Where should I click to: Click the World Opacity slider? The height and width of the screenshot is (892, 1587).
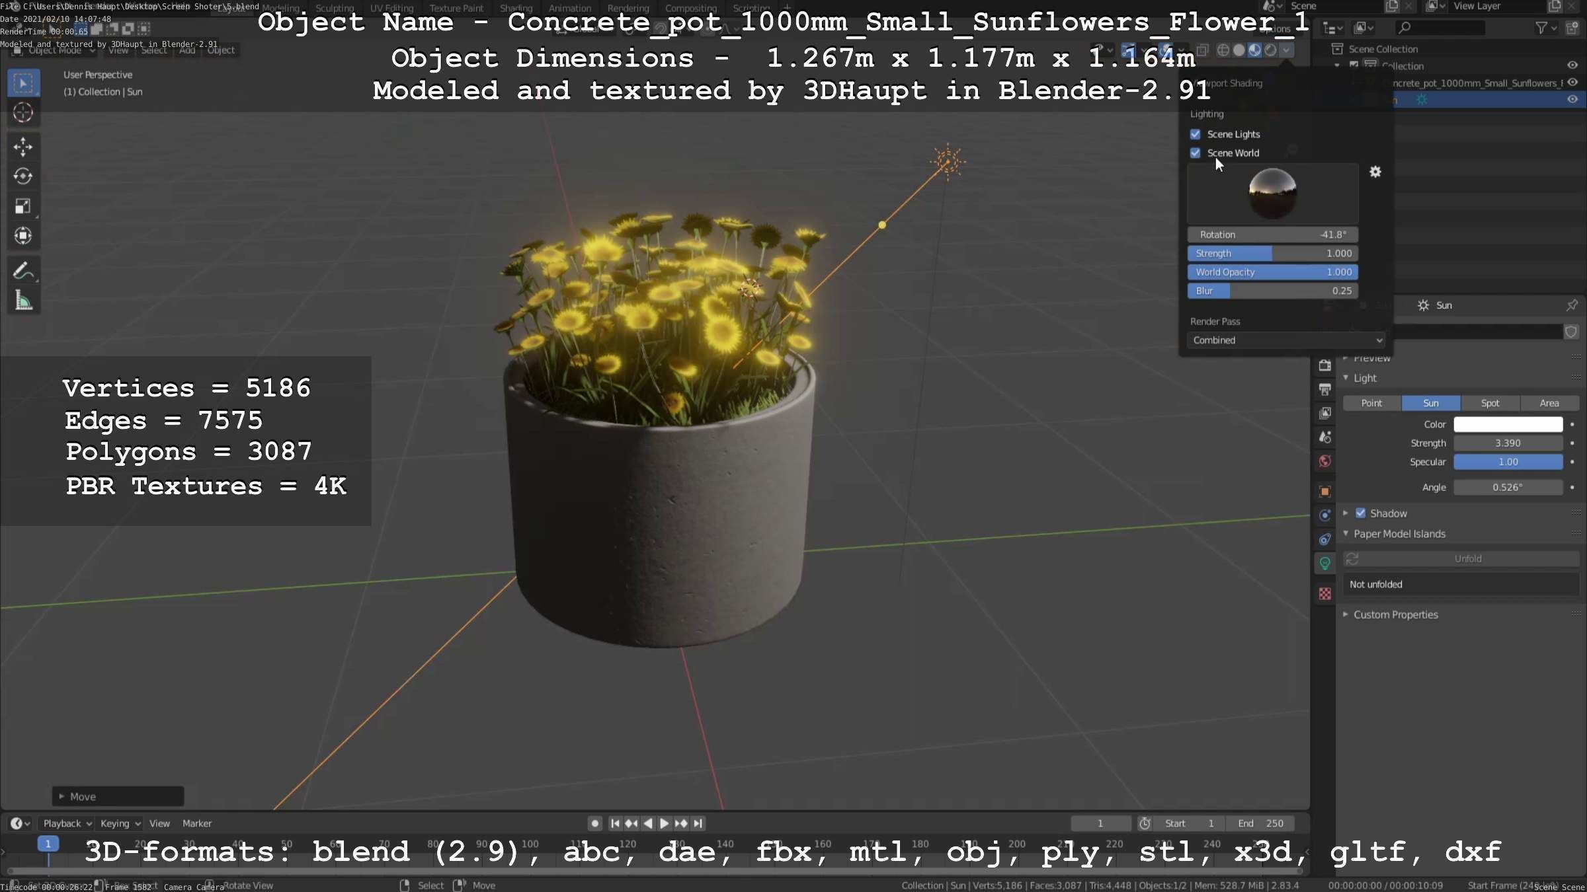[1273, 272]
